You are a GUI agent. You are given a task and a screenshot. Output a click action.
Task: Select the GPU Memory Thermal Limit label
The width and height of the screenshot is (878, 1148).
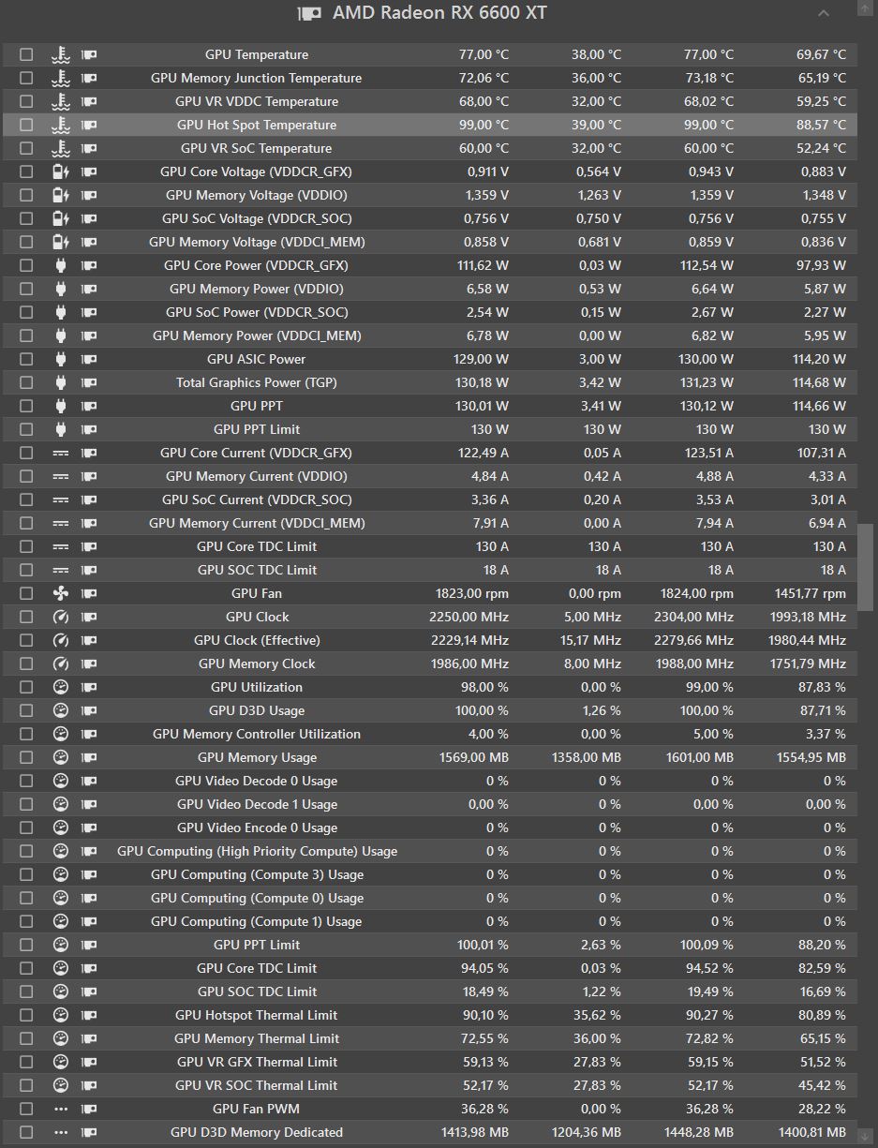click(x=257, y=1038)
